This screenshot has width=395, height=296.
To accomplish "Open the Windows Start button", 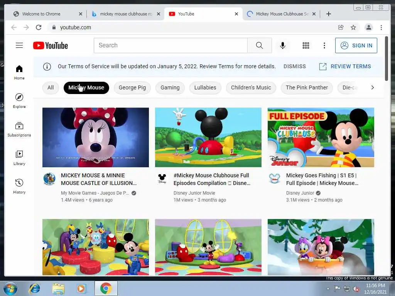I will click(x=10, y=288).
